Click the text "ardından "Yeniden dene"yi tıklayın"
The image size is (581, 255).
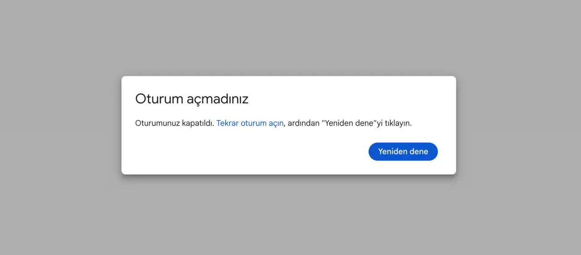(350, 123)
